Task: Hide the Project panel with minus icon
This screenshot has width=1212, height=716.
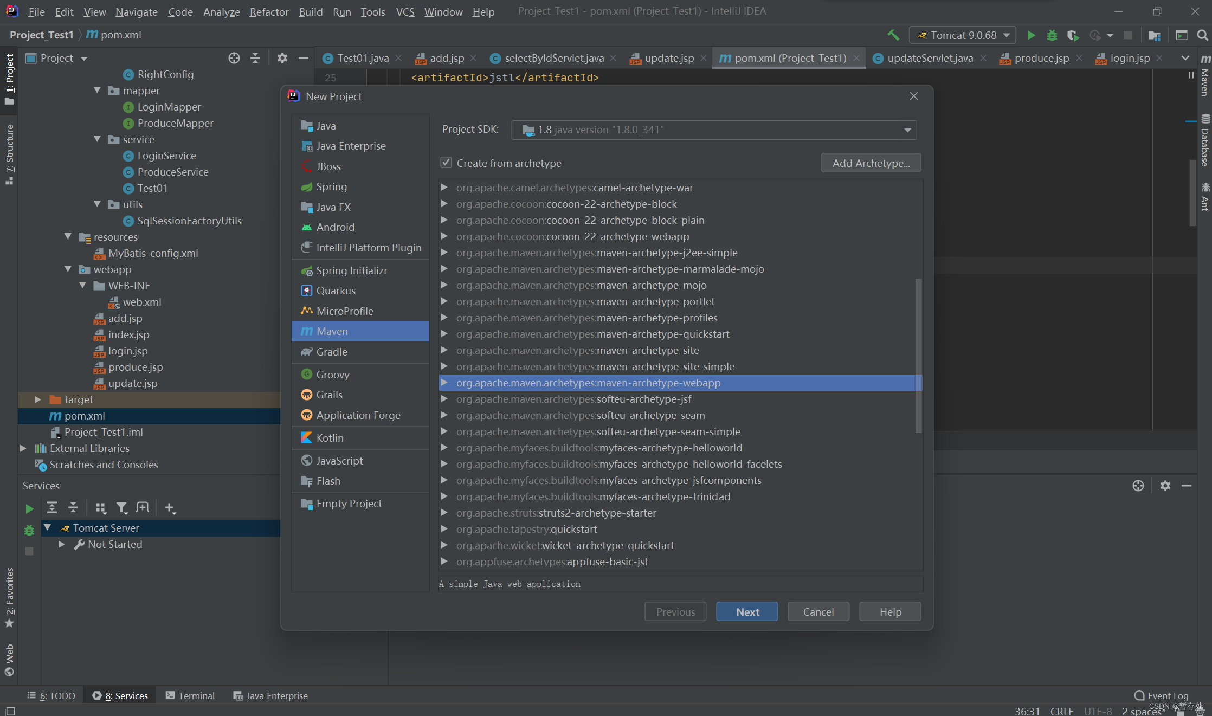Action: [304, 58]
